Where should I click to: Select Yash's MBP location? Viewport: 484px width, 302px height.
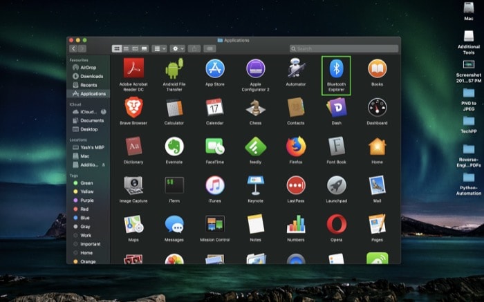pos(88,147)
